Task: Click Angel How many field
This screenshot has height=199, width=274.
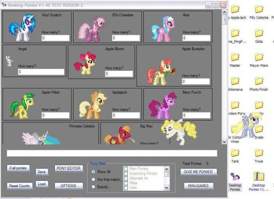Action: 41,72
